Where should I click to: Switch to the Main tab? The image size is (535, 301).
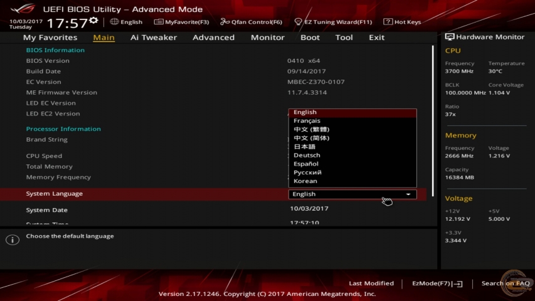pyautogui.click(x=103, y=37)
